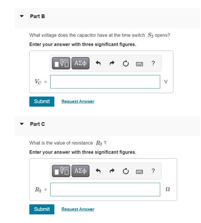Undo last edit in Part C
This screenshot has width=201, height=223.
(98, 171)
